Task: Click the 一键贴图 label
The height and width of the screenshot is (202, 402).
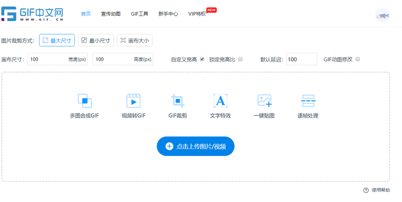Action: 264,116
